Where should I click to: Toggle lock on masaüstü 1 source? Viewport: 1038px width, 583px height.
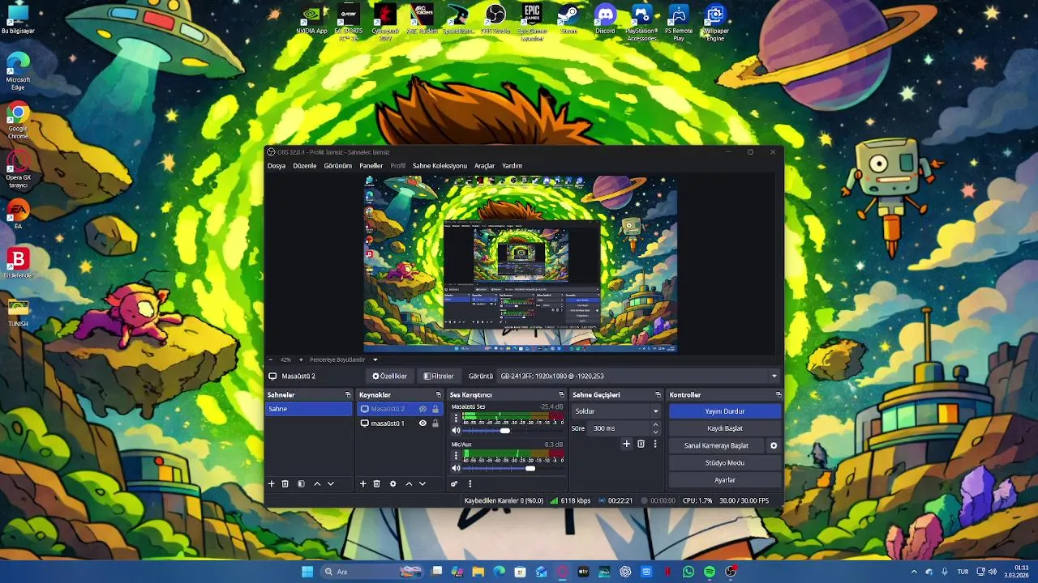(435, 423)
